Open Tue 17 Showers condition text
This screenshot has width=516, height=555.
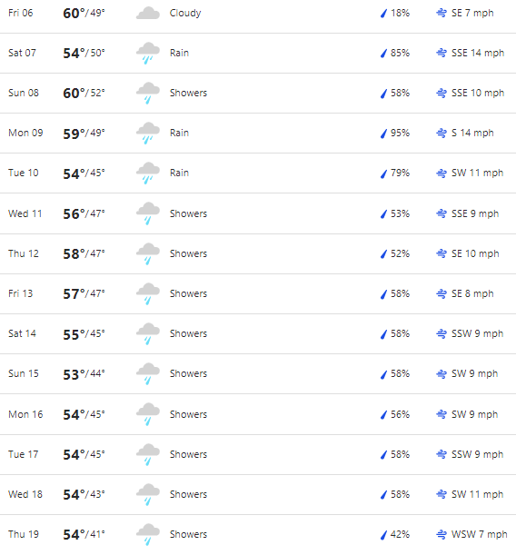pyautogui.click(x=188, y=454)
